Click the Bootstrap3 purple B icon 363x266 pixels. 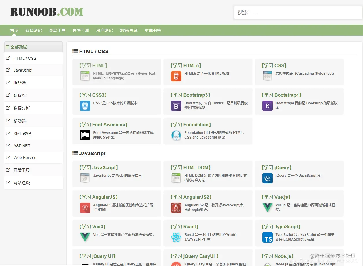tap(176, 105)
